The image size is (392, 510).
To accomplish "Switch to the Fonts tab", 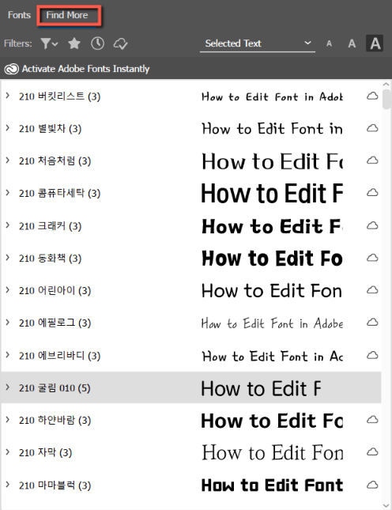I will pos(19,15).
